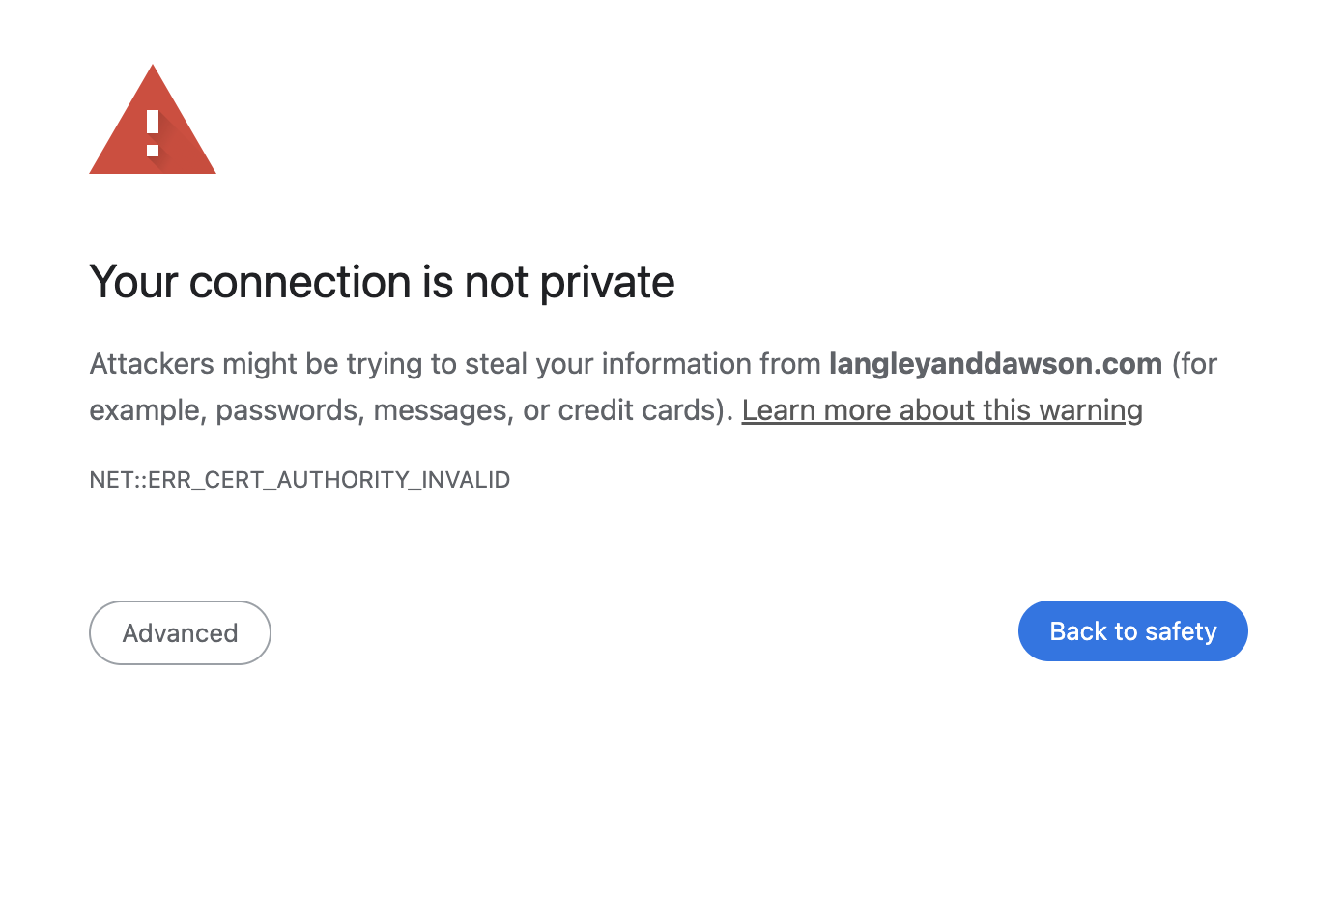Expand advanced options using the Advanced control
Screen dimensions: 1343x923
[180, 632]
